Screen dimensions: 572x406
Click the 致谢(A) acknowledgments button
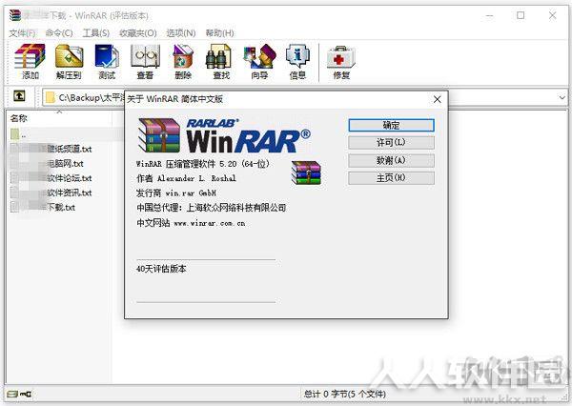tap(391, 160)
